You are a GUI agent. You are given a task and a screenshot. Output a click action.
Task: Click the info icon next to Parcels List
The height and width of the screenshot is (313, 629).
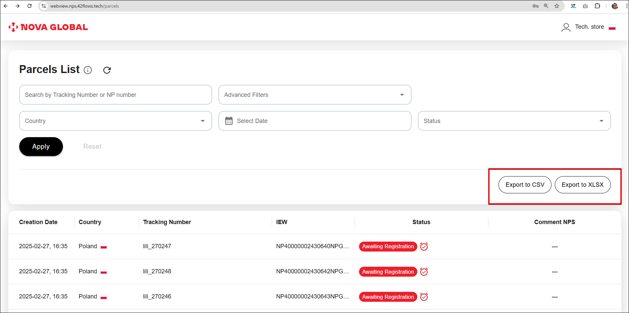[88, 70]
